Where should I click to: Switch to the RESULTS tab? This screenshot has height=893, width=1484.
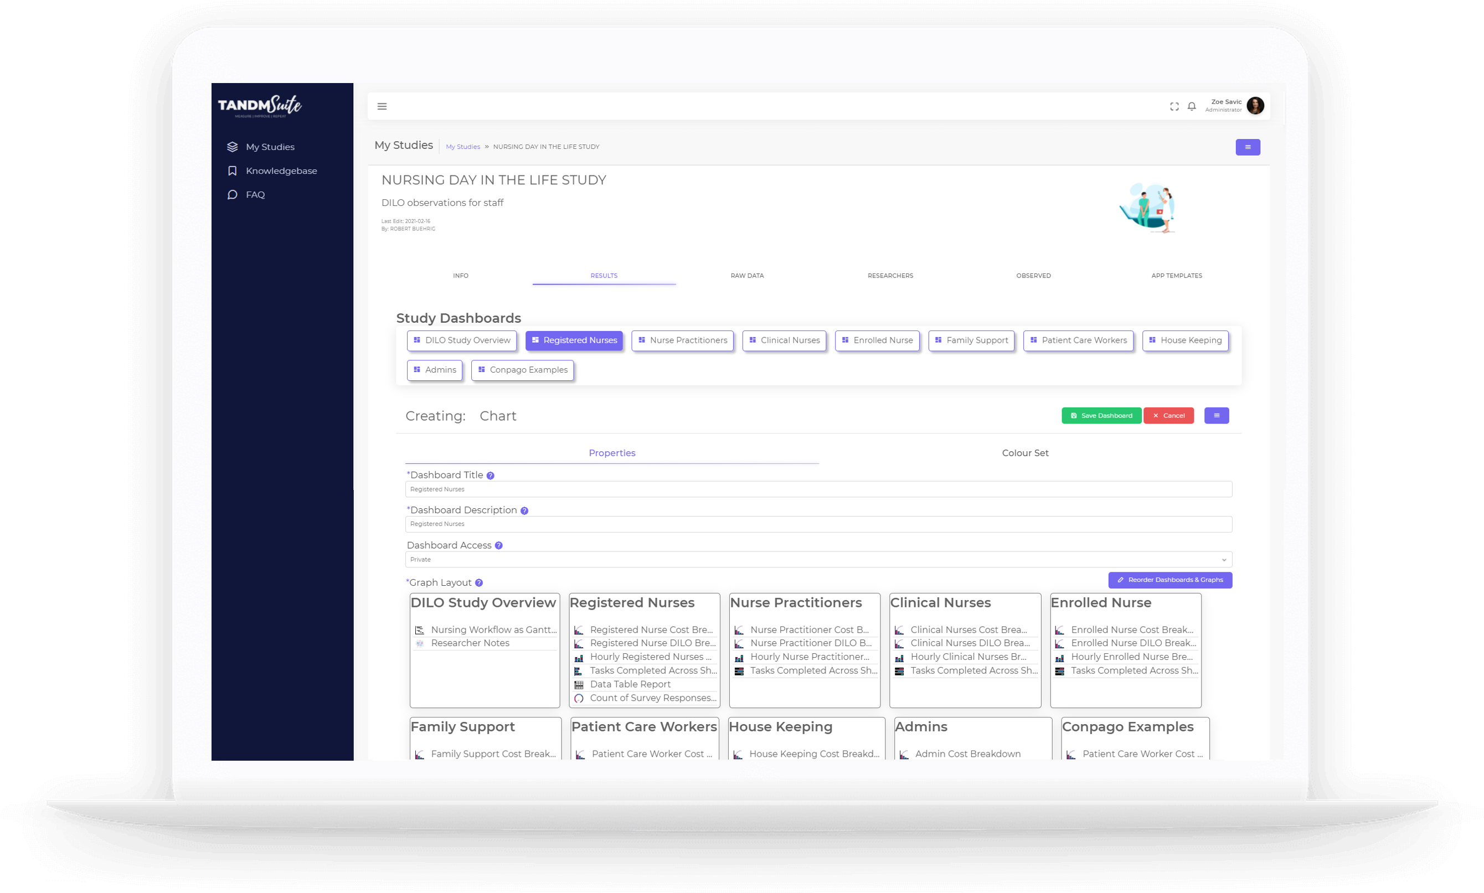(x=604, y=276)
